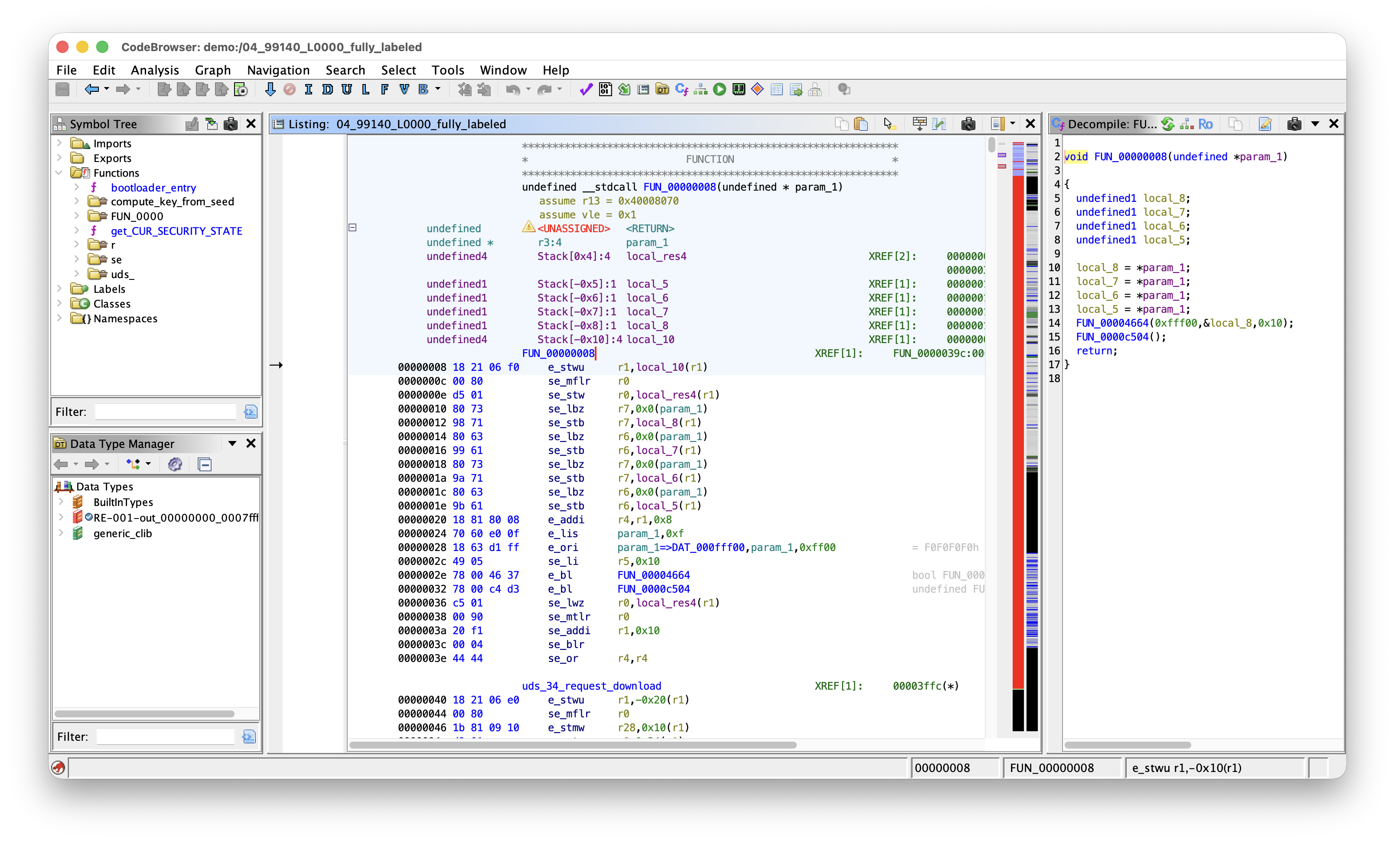This screenshot has width=1395, height=843.
Task: Click the Next Data 'D' navigation icon
Action: pyautogui.click(x=327, y=89)
